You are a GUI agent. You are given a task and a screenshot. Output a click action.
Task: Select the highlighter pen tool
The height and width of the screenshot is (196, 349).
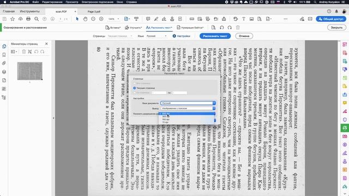point(156,19)
